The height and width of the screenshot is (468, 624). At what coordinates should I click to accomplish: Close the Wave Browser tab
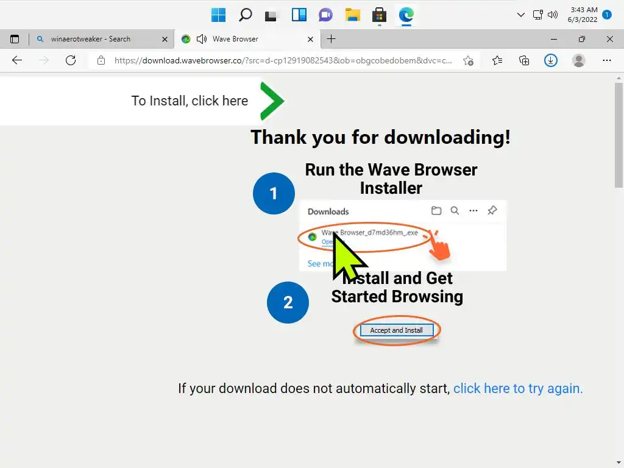click(x=310, y=39)
